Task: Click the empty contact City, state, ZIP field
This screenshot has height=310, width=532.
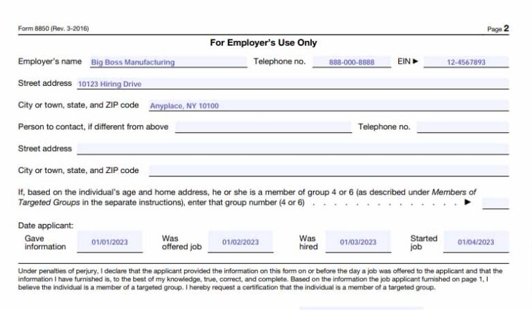Action: (x=328, y=170)
